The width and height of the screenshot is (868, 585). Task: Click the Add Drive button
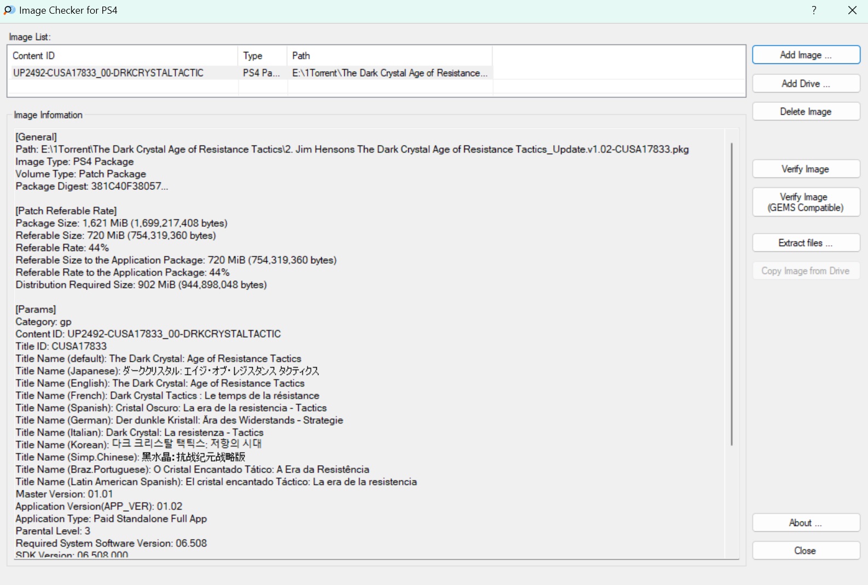pos(806,84)
